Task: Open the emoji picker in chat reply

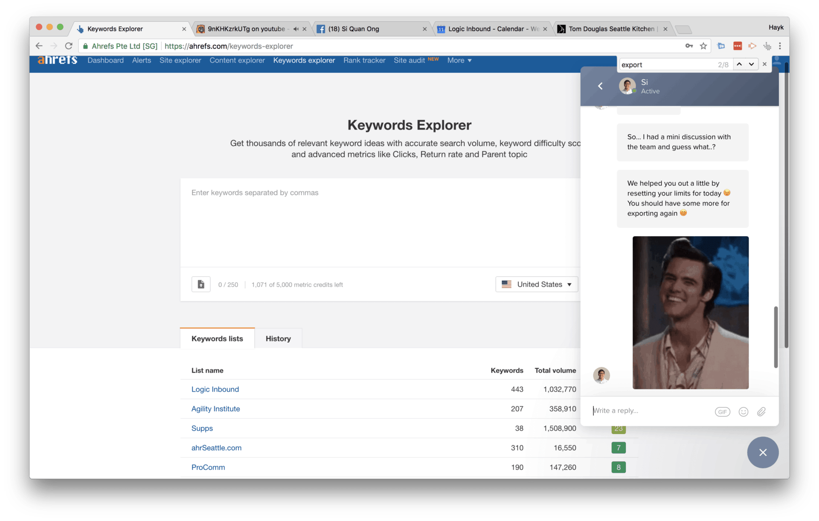Action: (x=743, y=411)
